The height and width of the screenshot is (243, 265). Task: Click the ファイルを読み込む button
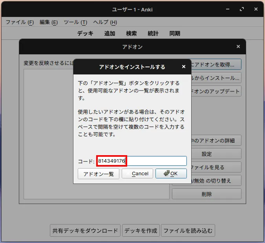pos(188,230)
